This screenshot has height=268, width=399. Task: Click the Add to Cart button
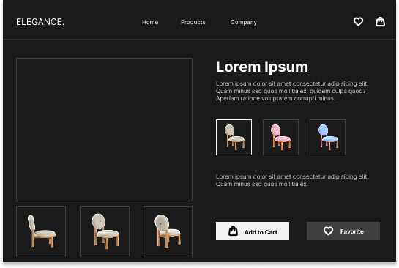pos(253,231)
